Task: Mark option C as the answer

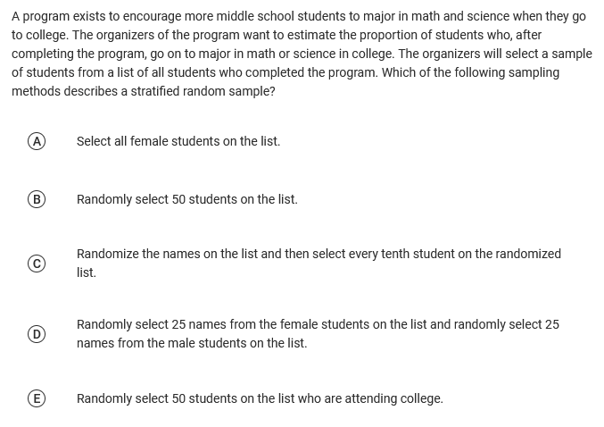Action: pos(37,263)
